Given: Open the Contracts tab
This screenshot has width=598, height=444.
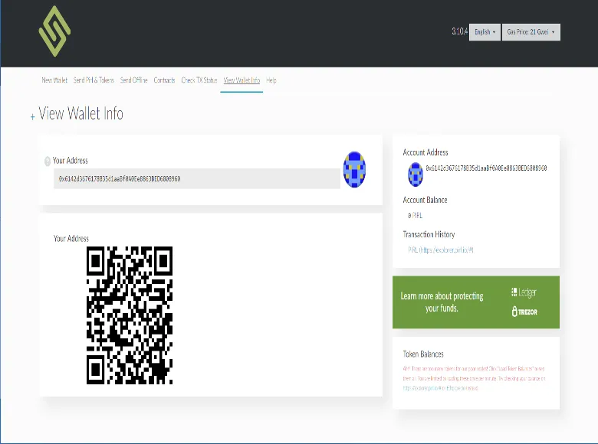Looking at the screenshot, I should (x=164, y=80).
